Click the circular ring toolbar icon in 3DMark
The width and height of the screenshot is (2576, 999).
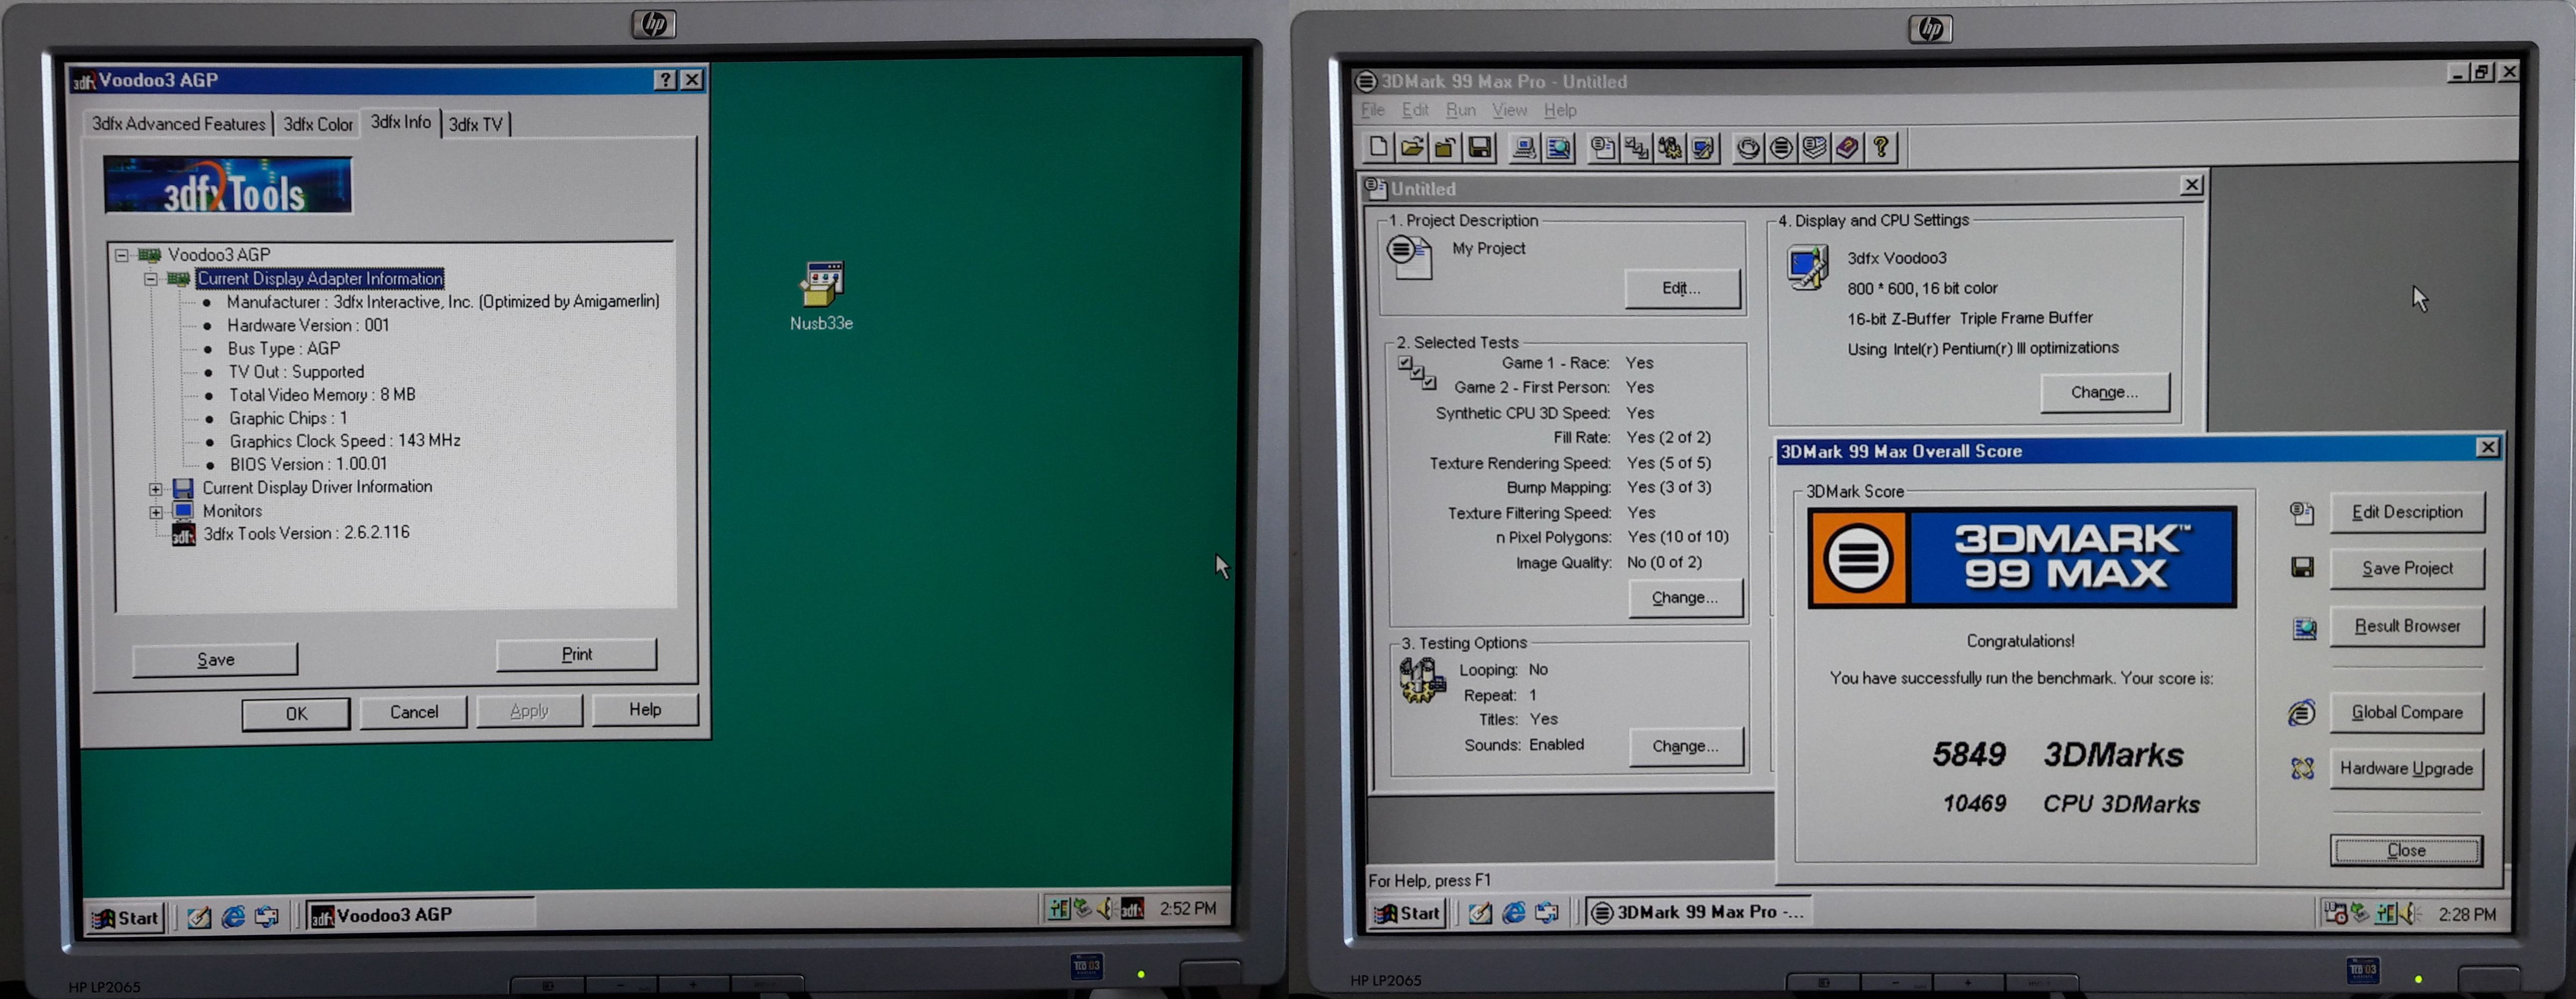tap(1748, 148)
